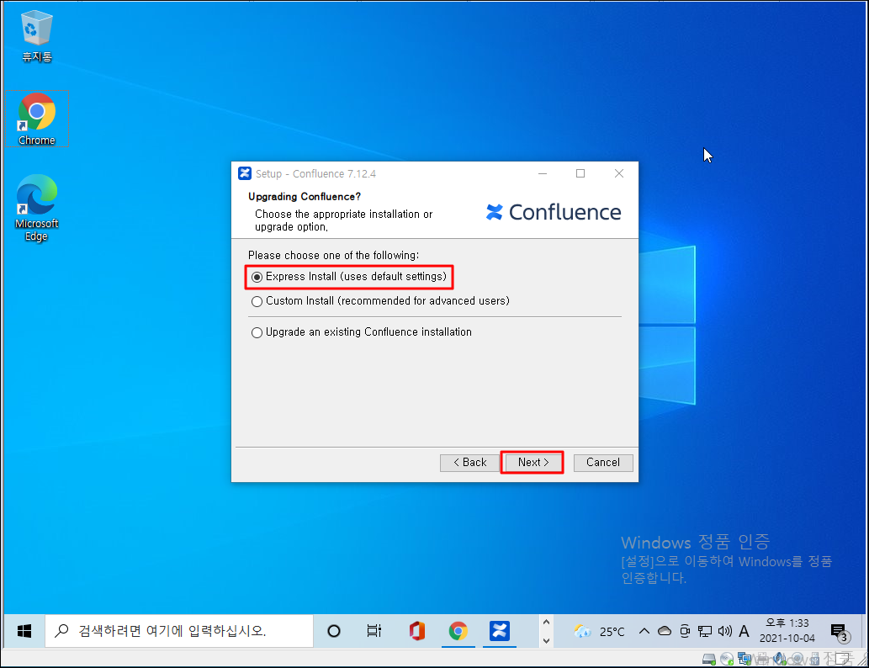Click taskbar scroll down arrow
The width and height of the screenshot is (869, 668).
pos(546,640)
